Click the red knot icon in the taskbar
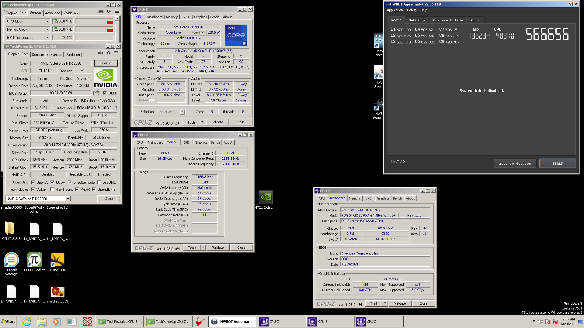 [87, 322]
